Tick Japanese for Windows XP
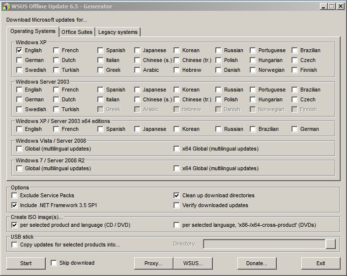This screenshot has width=347, height=276. coord(137,50)
